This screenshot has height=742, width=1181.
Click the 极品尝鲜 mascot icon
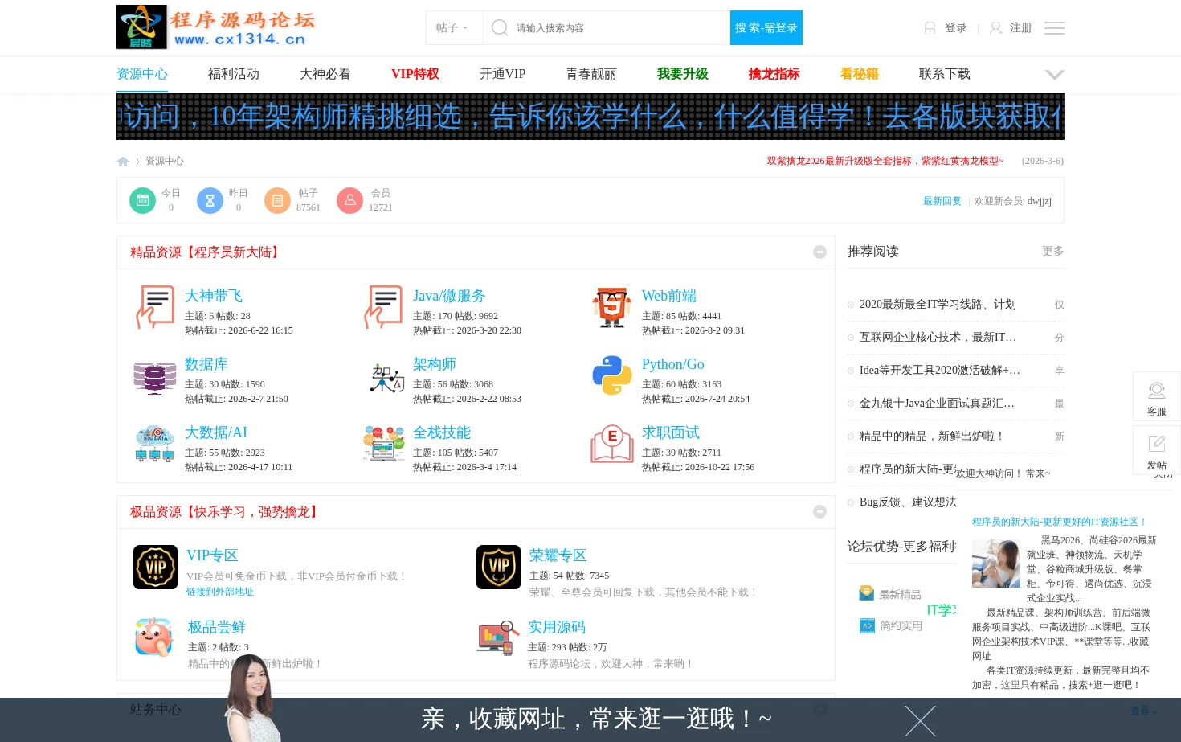tap(153, 637)
